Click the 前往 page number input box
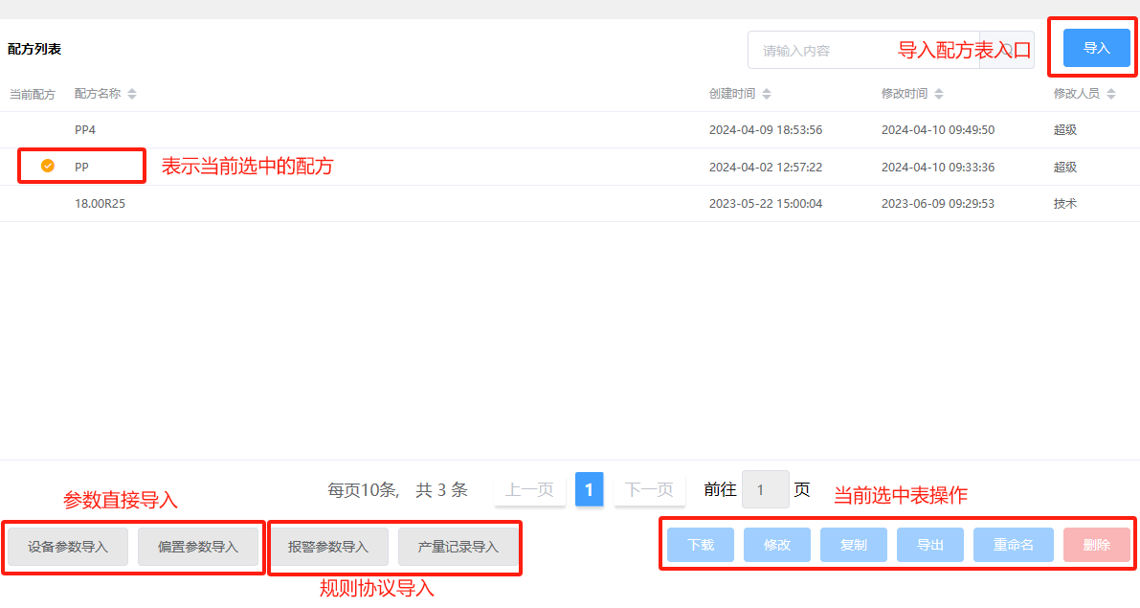 [765, 489]
